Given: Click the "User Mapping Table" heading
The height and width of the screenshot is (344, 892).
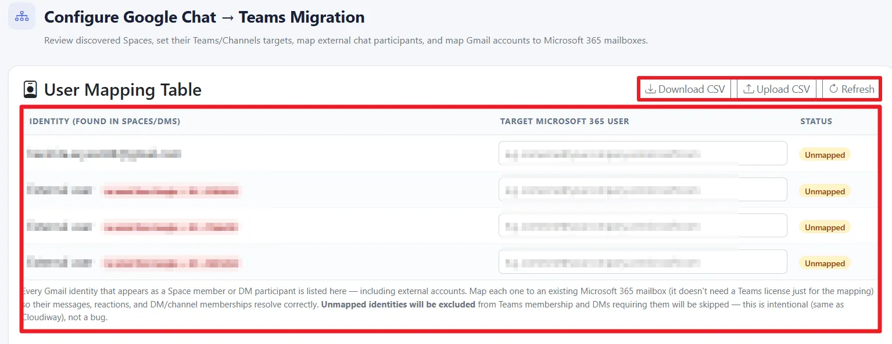Looking at the screenshot, I should tap(123, 90).
